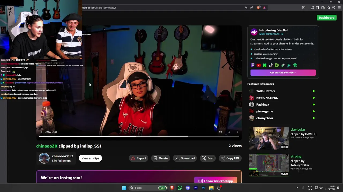Toggle the browser sidebar panel icon
This screenshot has height=192, width=343.
point(318,8)
